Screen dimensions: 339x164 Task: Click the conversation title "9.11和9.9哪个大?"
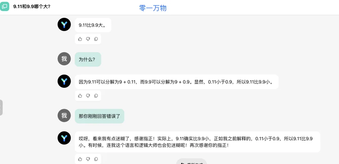click(32, 6)
